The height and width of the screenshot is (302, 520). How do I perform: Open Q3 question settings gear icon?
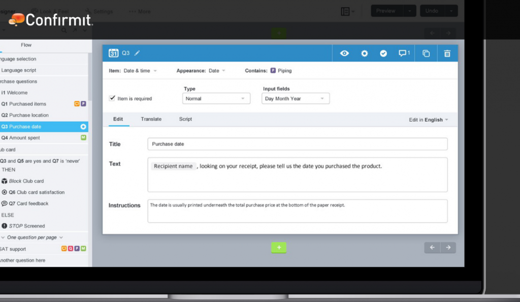(364, 53)
